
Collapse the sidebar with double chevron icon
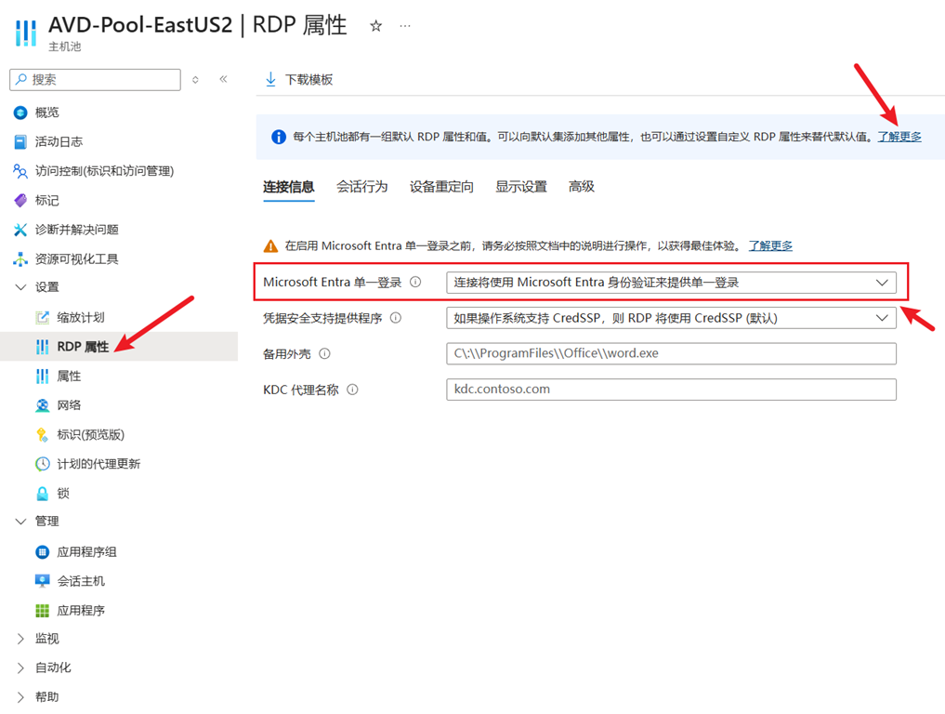[x=223, y=79]
